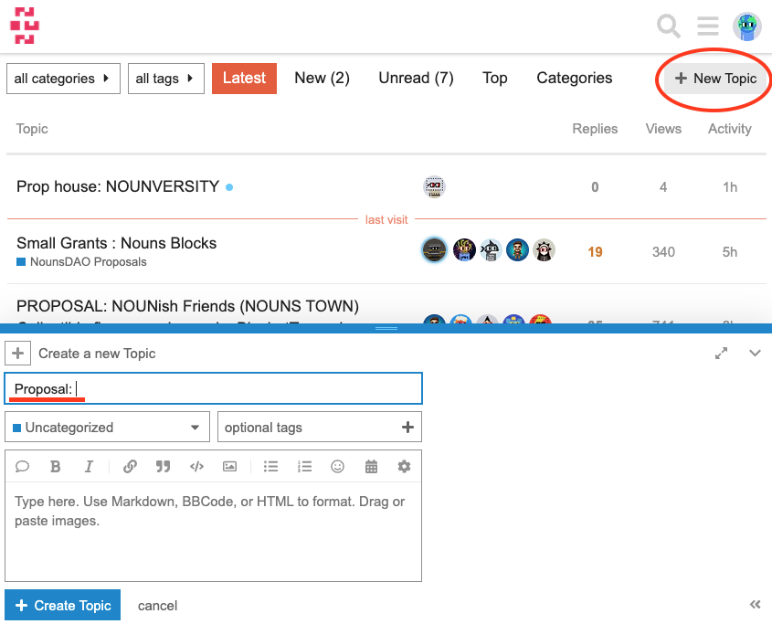
Task: Hide the preview with the double-chevron icon
Action: click(756, 604)
